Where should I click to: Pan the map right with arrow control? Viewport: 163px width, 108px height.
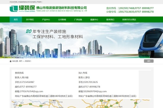pyautogui.click(x=16, y=104)
